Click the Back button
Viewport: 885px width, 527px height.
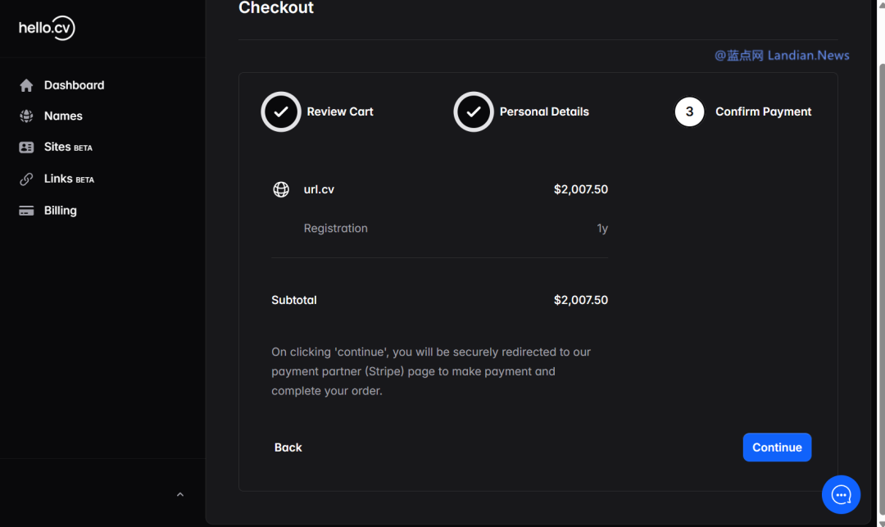(288, 447)
